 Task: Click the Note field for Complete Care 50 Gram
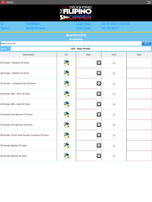tap(139, 83)
